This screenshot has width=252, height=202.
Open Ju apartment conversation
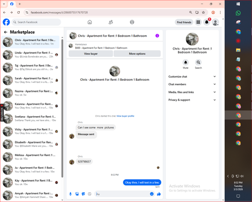[31, 170]
